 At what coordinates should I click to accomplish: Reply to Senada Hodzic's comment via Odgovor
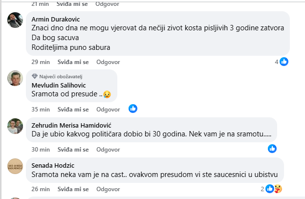pos(108,189)
